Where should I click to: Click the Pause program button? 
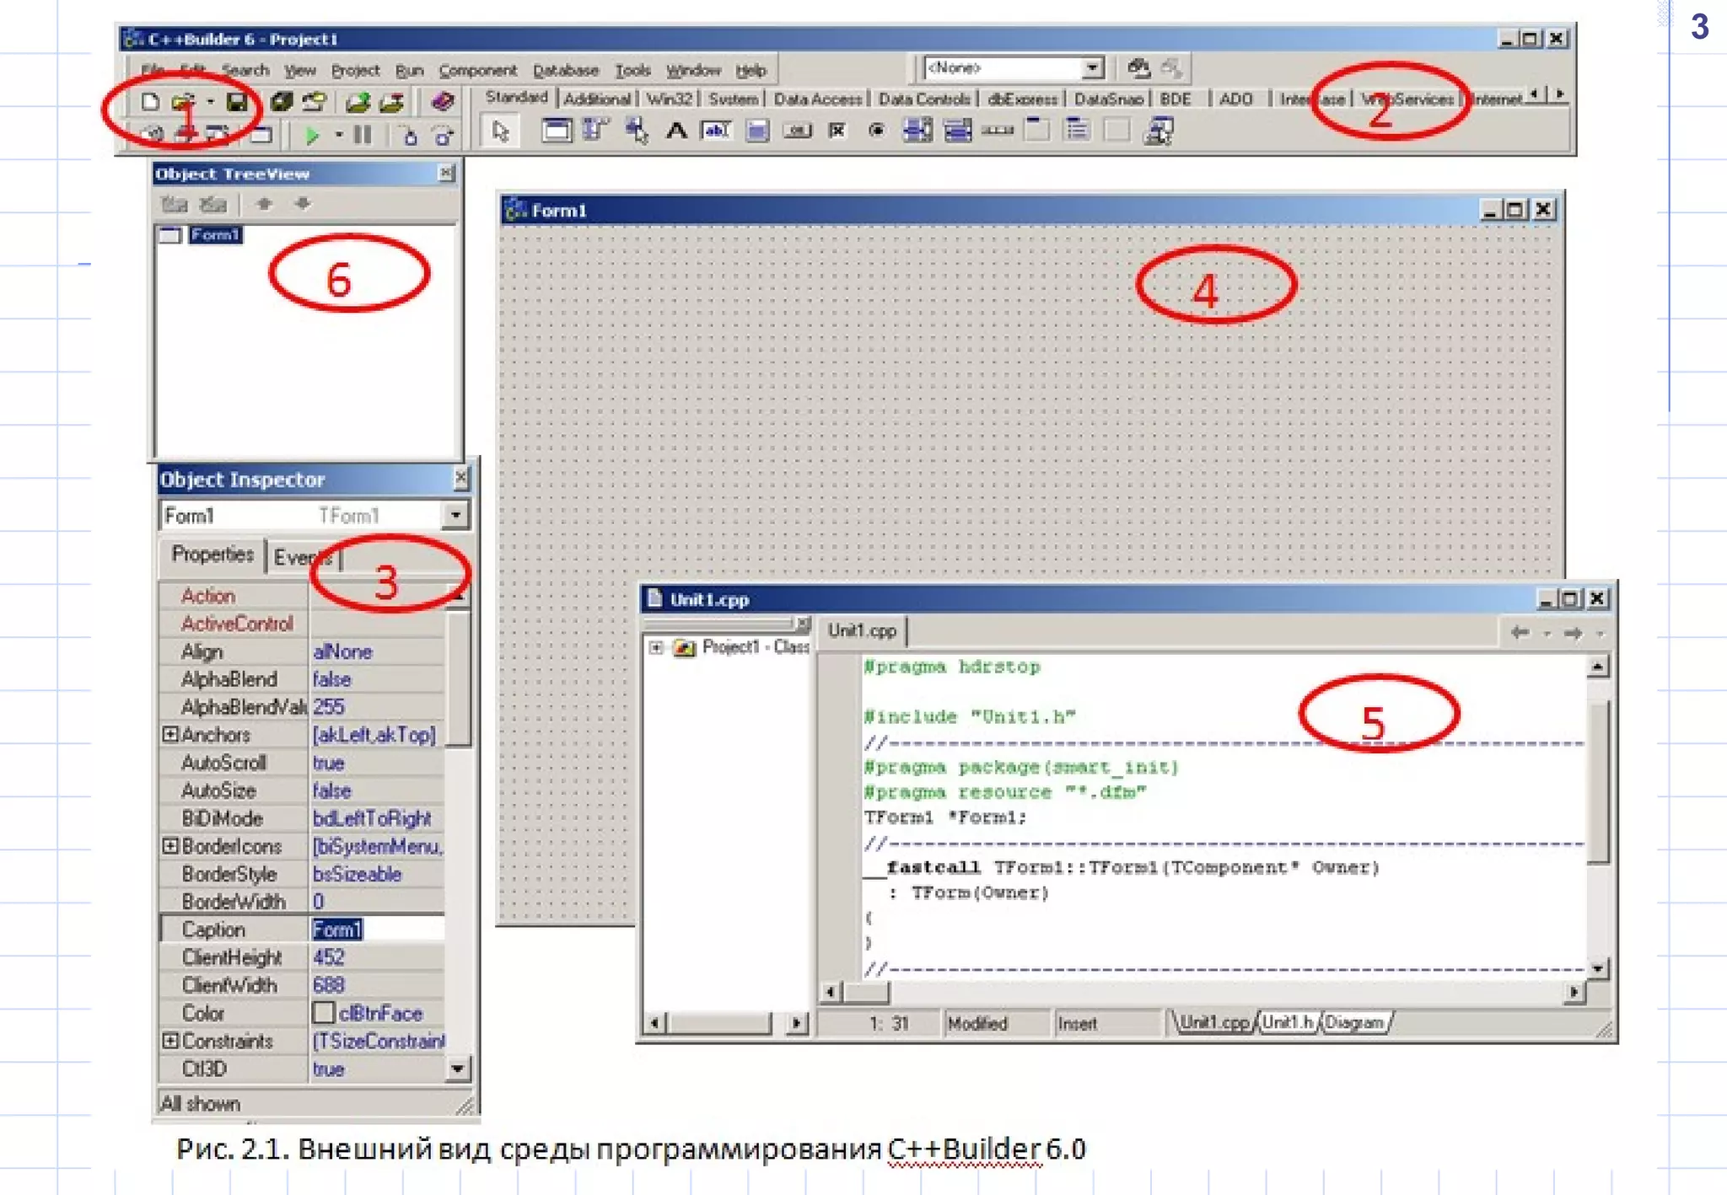point(363,134)
